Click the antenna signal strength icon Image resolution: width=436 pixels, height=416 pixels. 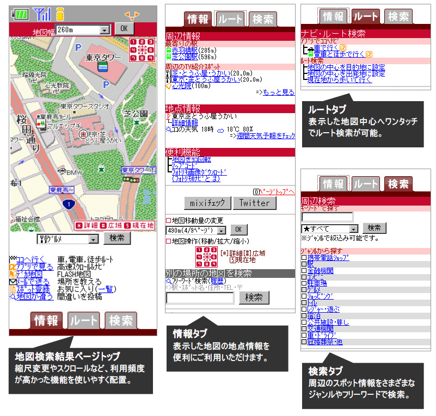tap(42, 14)
